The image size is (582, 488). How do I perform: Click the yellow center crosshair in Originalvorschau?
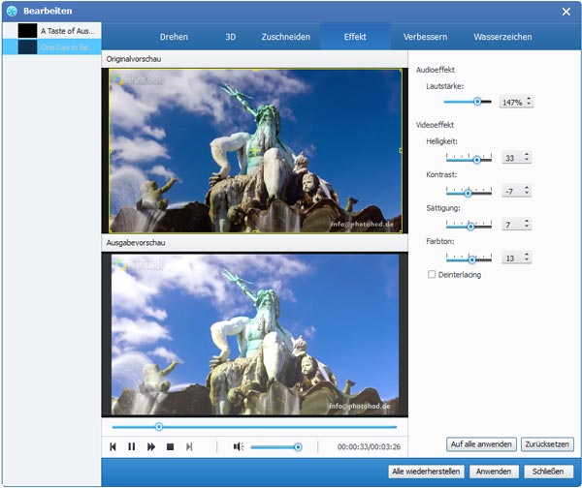255,151
